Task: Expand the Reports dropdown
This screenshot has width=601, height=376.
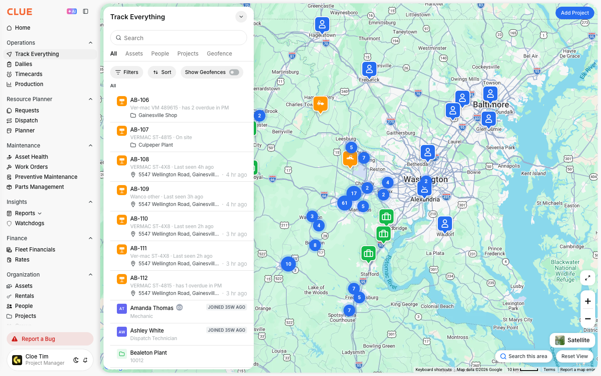Action: (40, 213)
